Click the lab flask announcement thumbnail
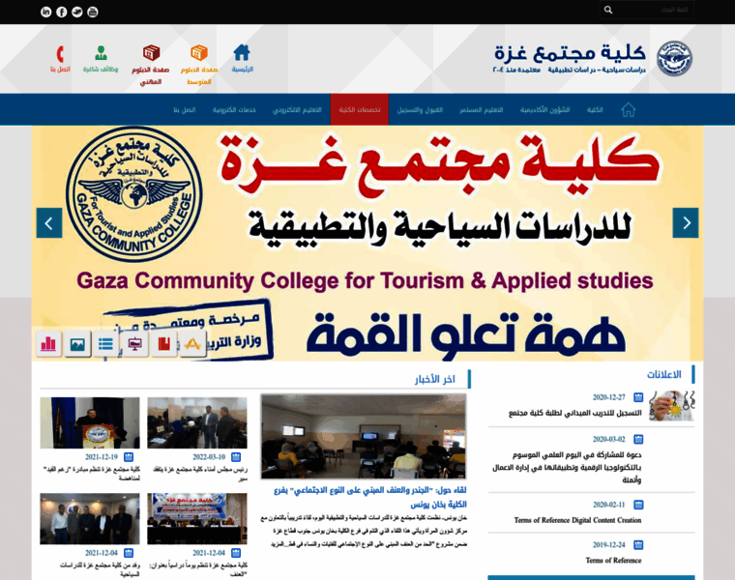 click(671, 405)
